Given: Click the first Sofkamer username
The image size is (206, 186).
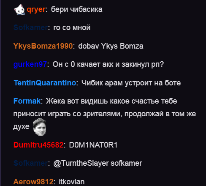Looking at the screenshot, I should tap(31, 27).
